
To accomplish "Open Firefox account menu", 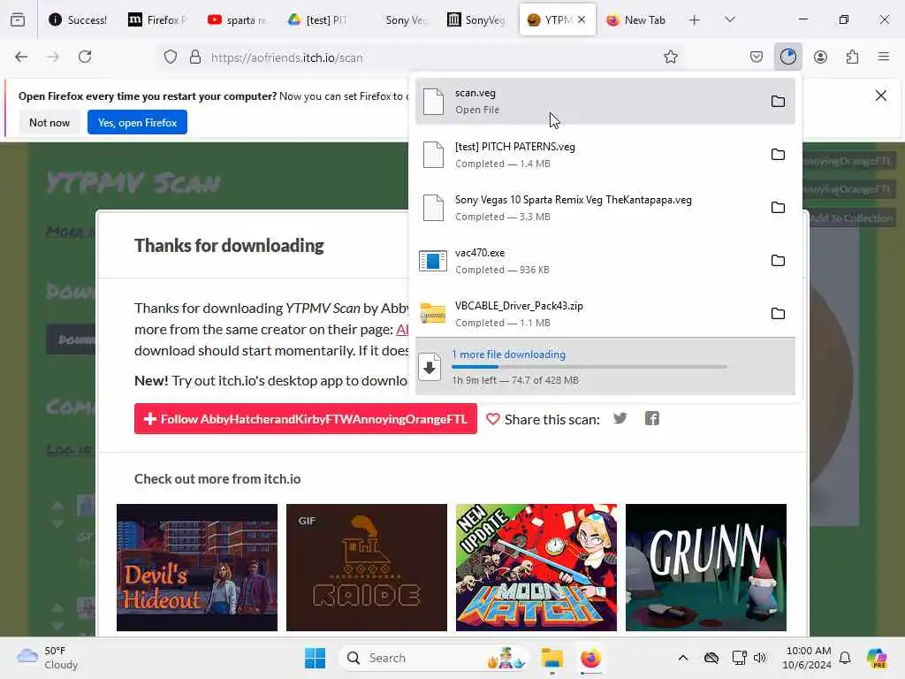I will point(820,57).
